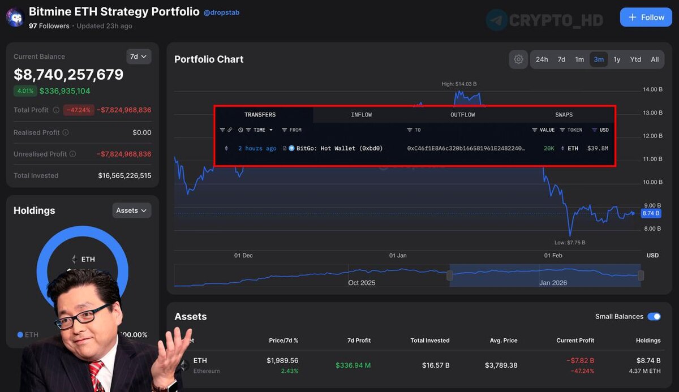The height and width of the screenshot is (392, 679).
Task: Click the 97 Followers count
Action: [x=49, y=26]
